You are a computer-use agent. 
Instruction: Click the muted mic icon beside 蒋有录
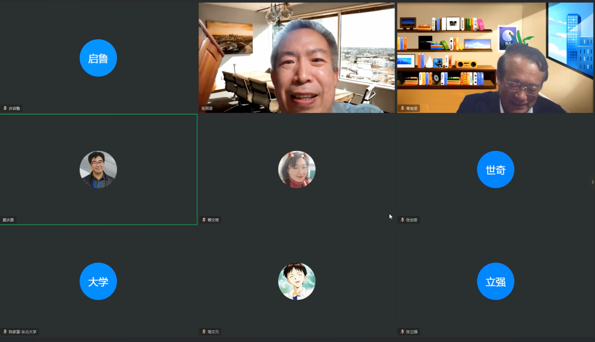[x=402, y=108]
